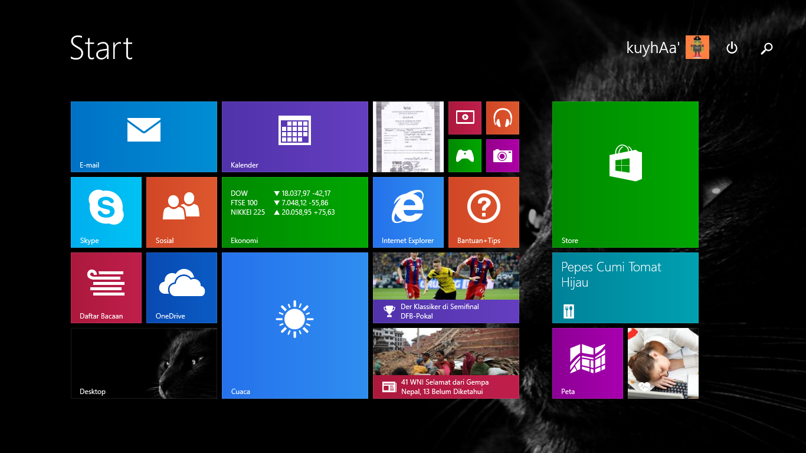Open the Pepes Cumi Tomat Hijau tile
This screenshot has width=806, height=453.
[x=625, y=288]
